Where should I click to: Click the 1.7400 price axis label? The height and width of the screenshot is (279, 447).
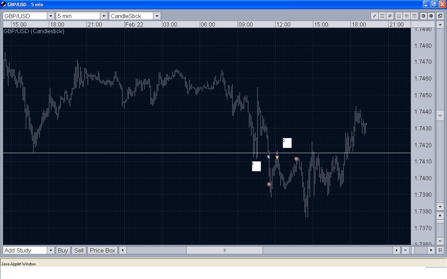[x=423, y=178]
